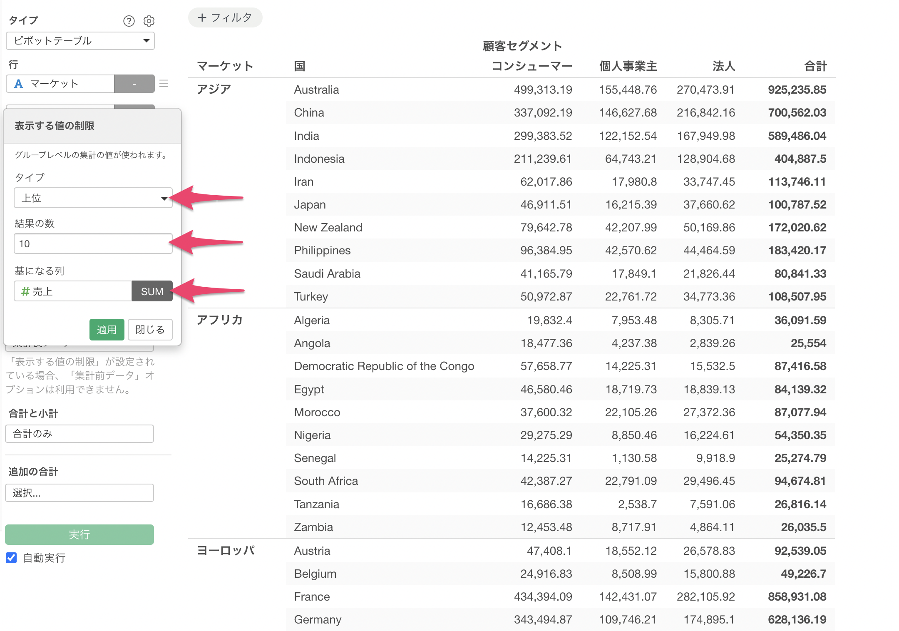Click the 合計 column header
899x631 pixels.
tap(815, 66)
